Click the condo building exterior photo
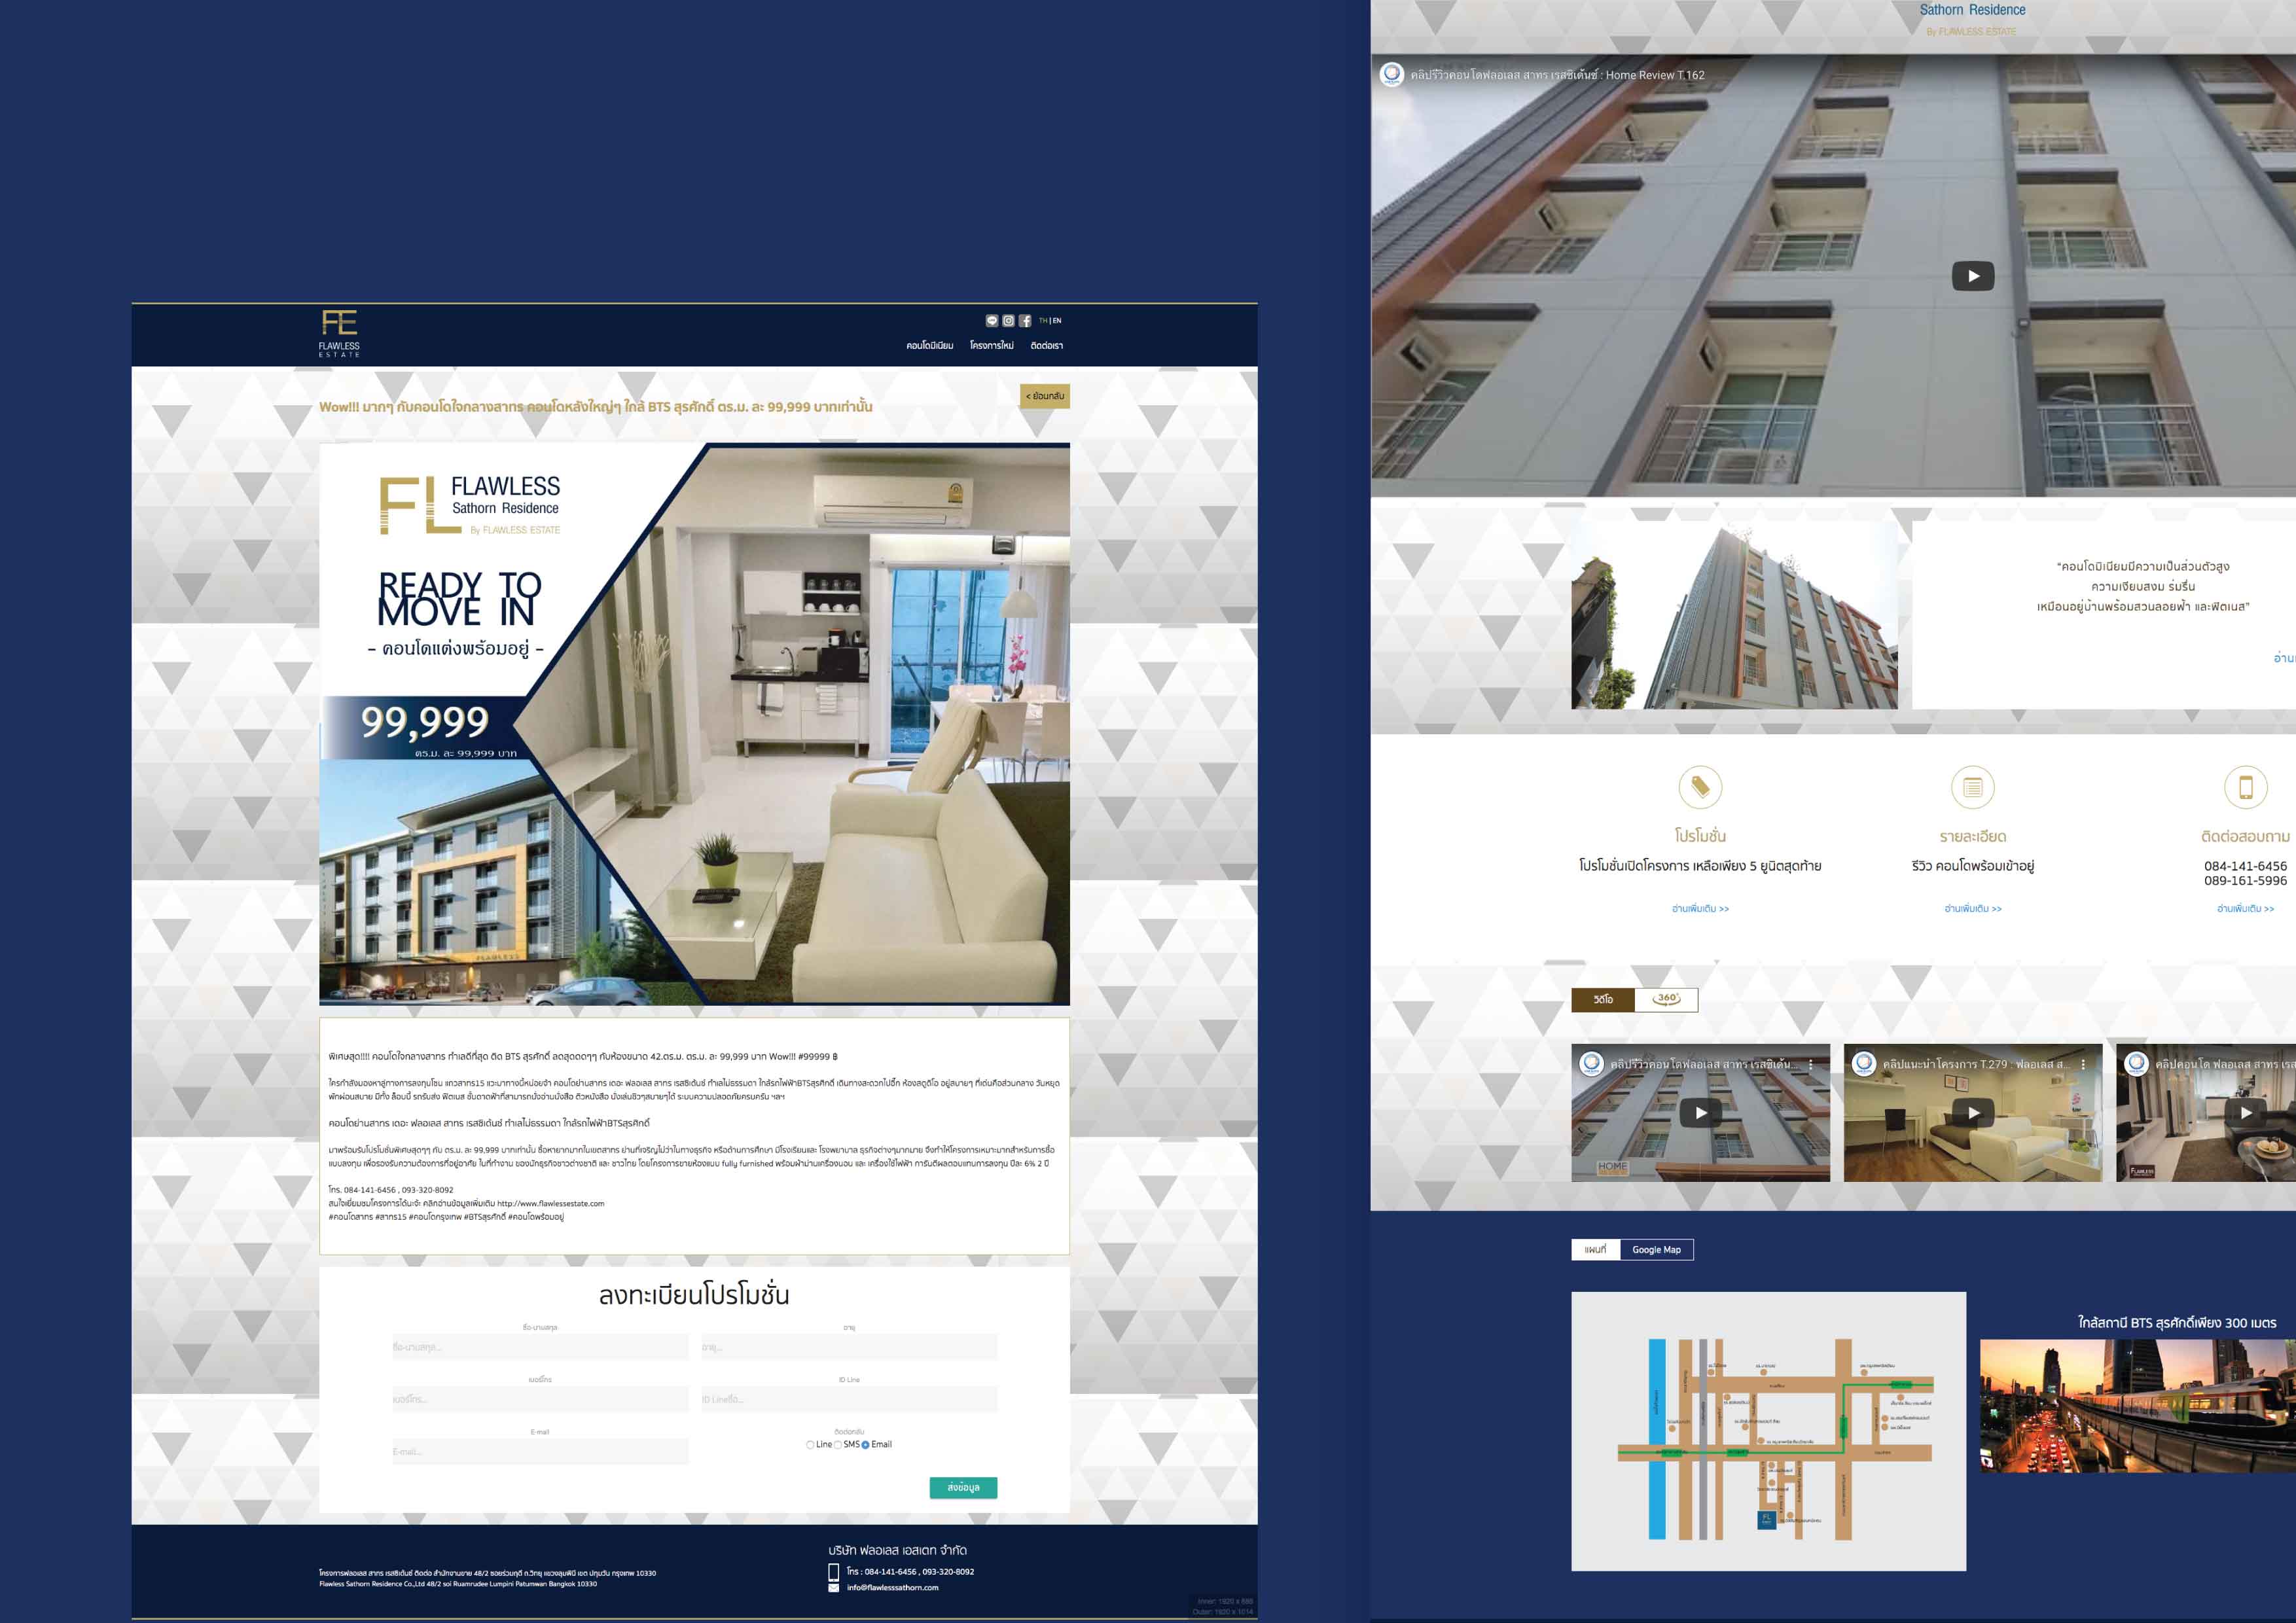 (x=1734, y=614)
